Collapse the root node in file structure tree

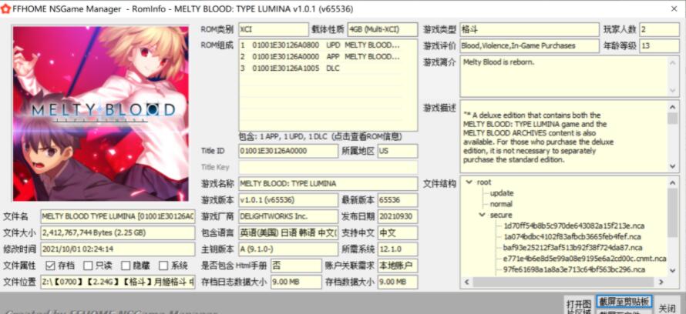[x=469, y=182]
